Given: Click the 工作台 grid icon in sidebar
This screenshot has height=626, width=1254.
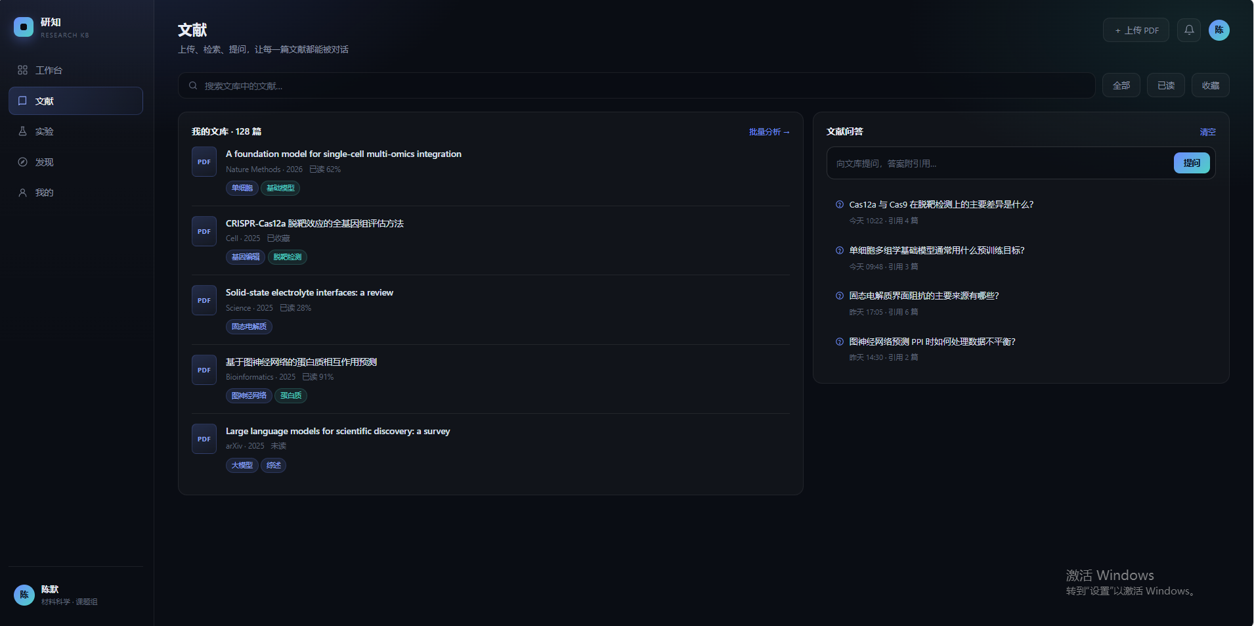Looking at the screenshot, I should tap(22, 70).
